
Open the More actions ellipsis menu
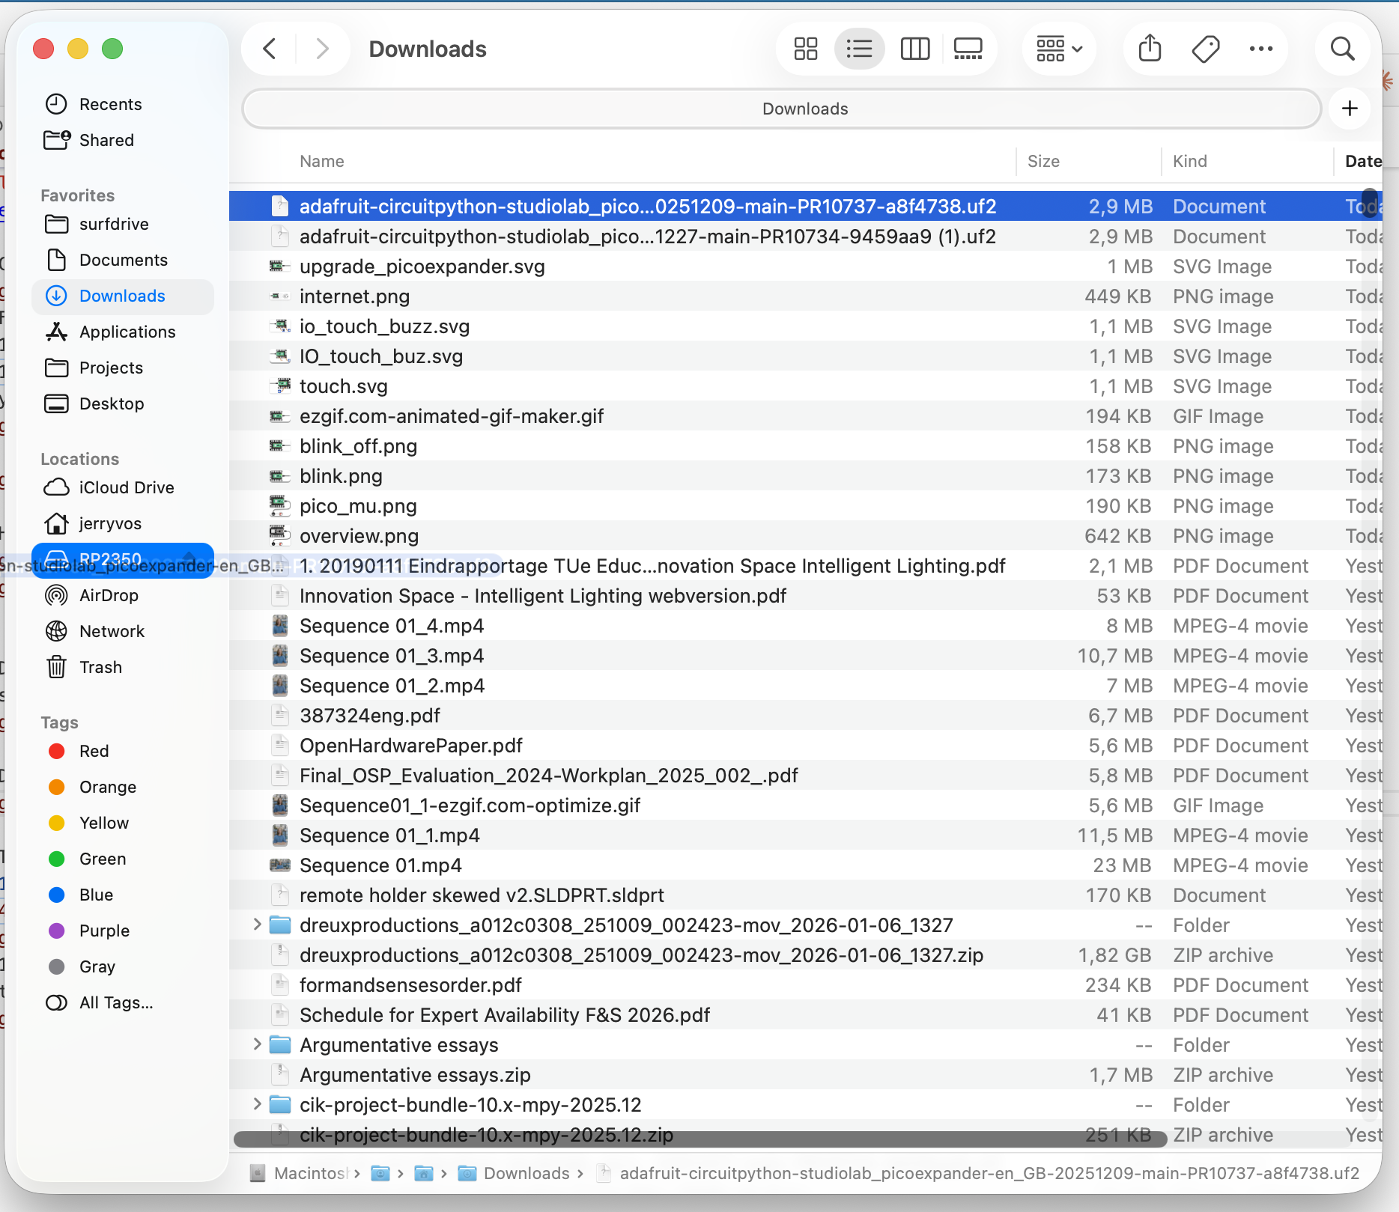pyautogui.click(x=1260, y=49)
